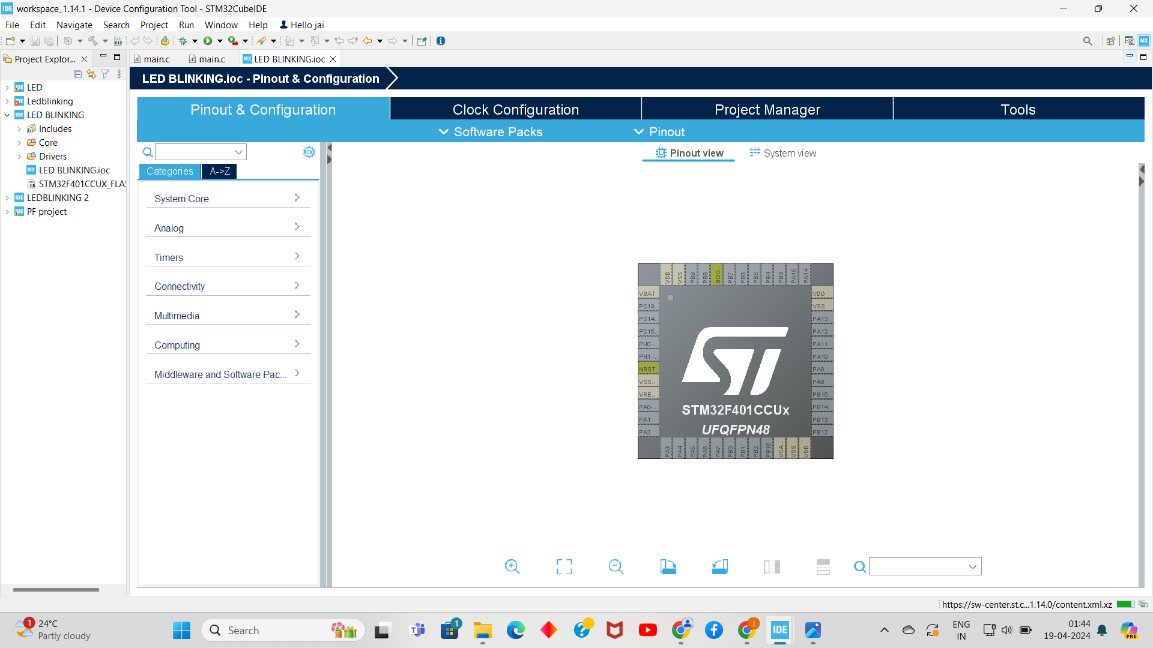Open the Project Explorer view menu
The image size is (1153, 648).
[119, 74]
